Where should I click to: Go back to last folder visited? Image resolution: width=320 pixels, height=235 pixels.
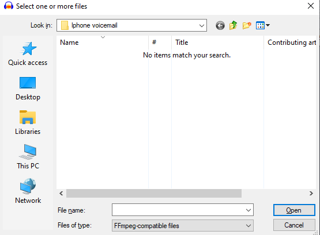(x=220, y=26)
